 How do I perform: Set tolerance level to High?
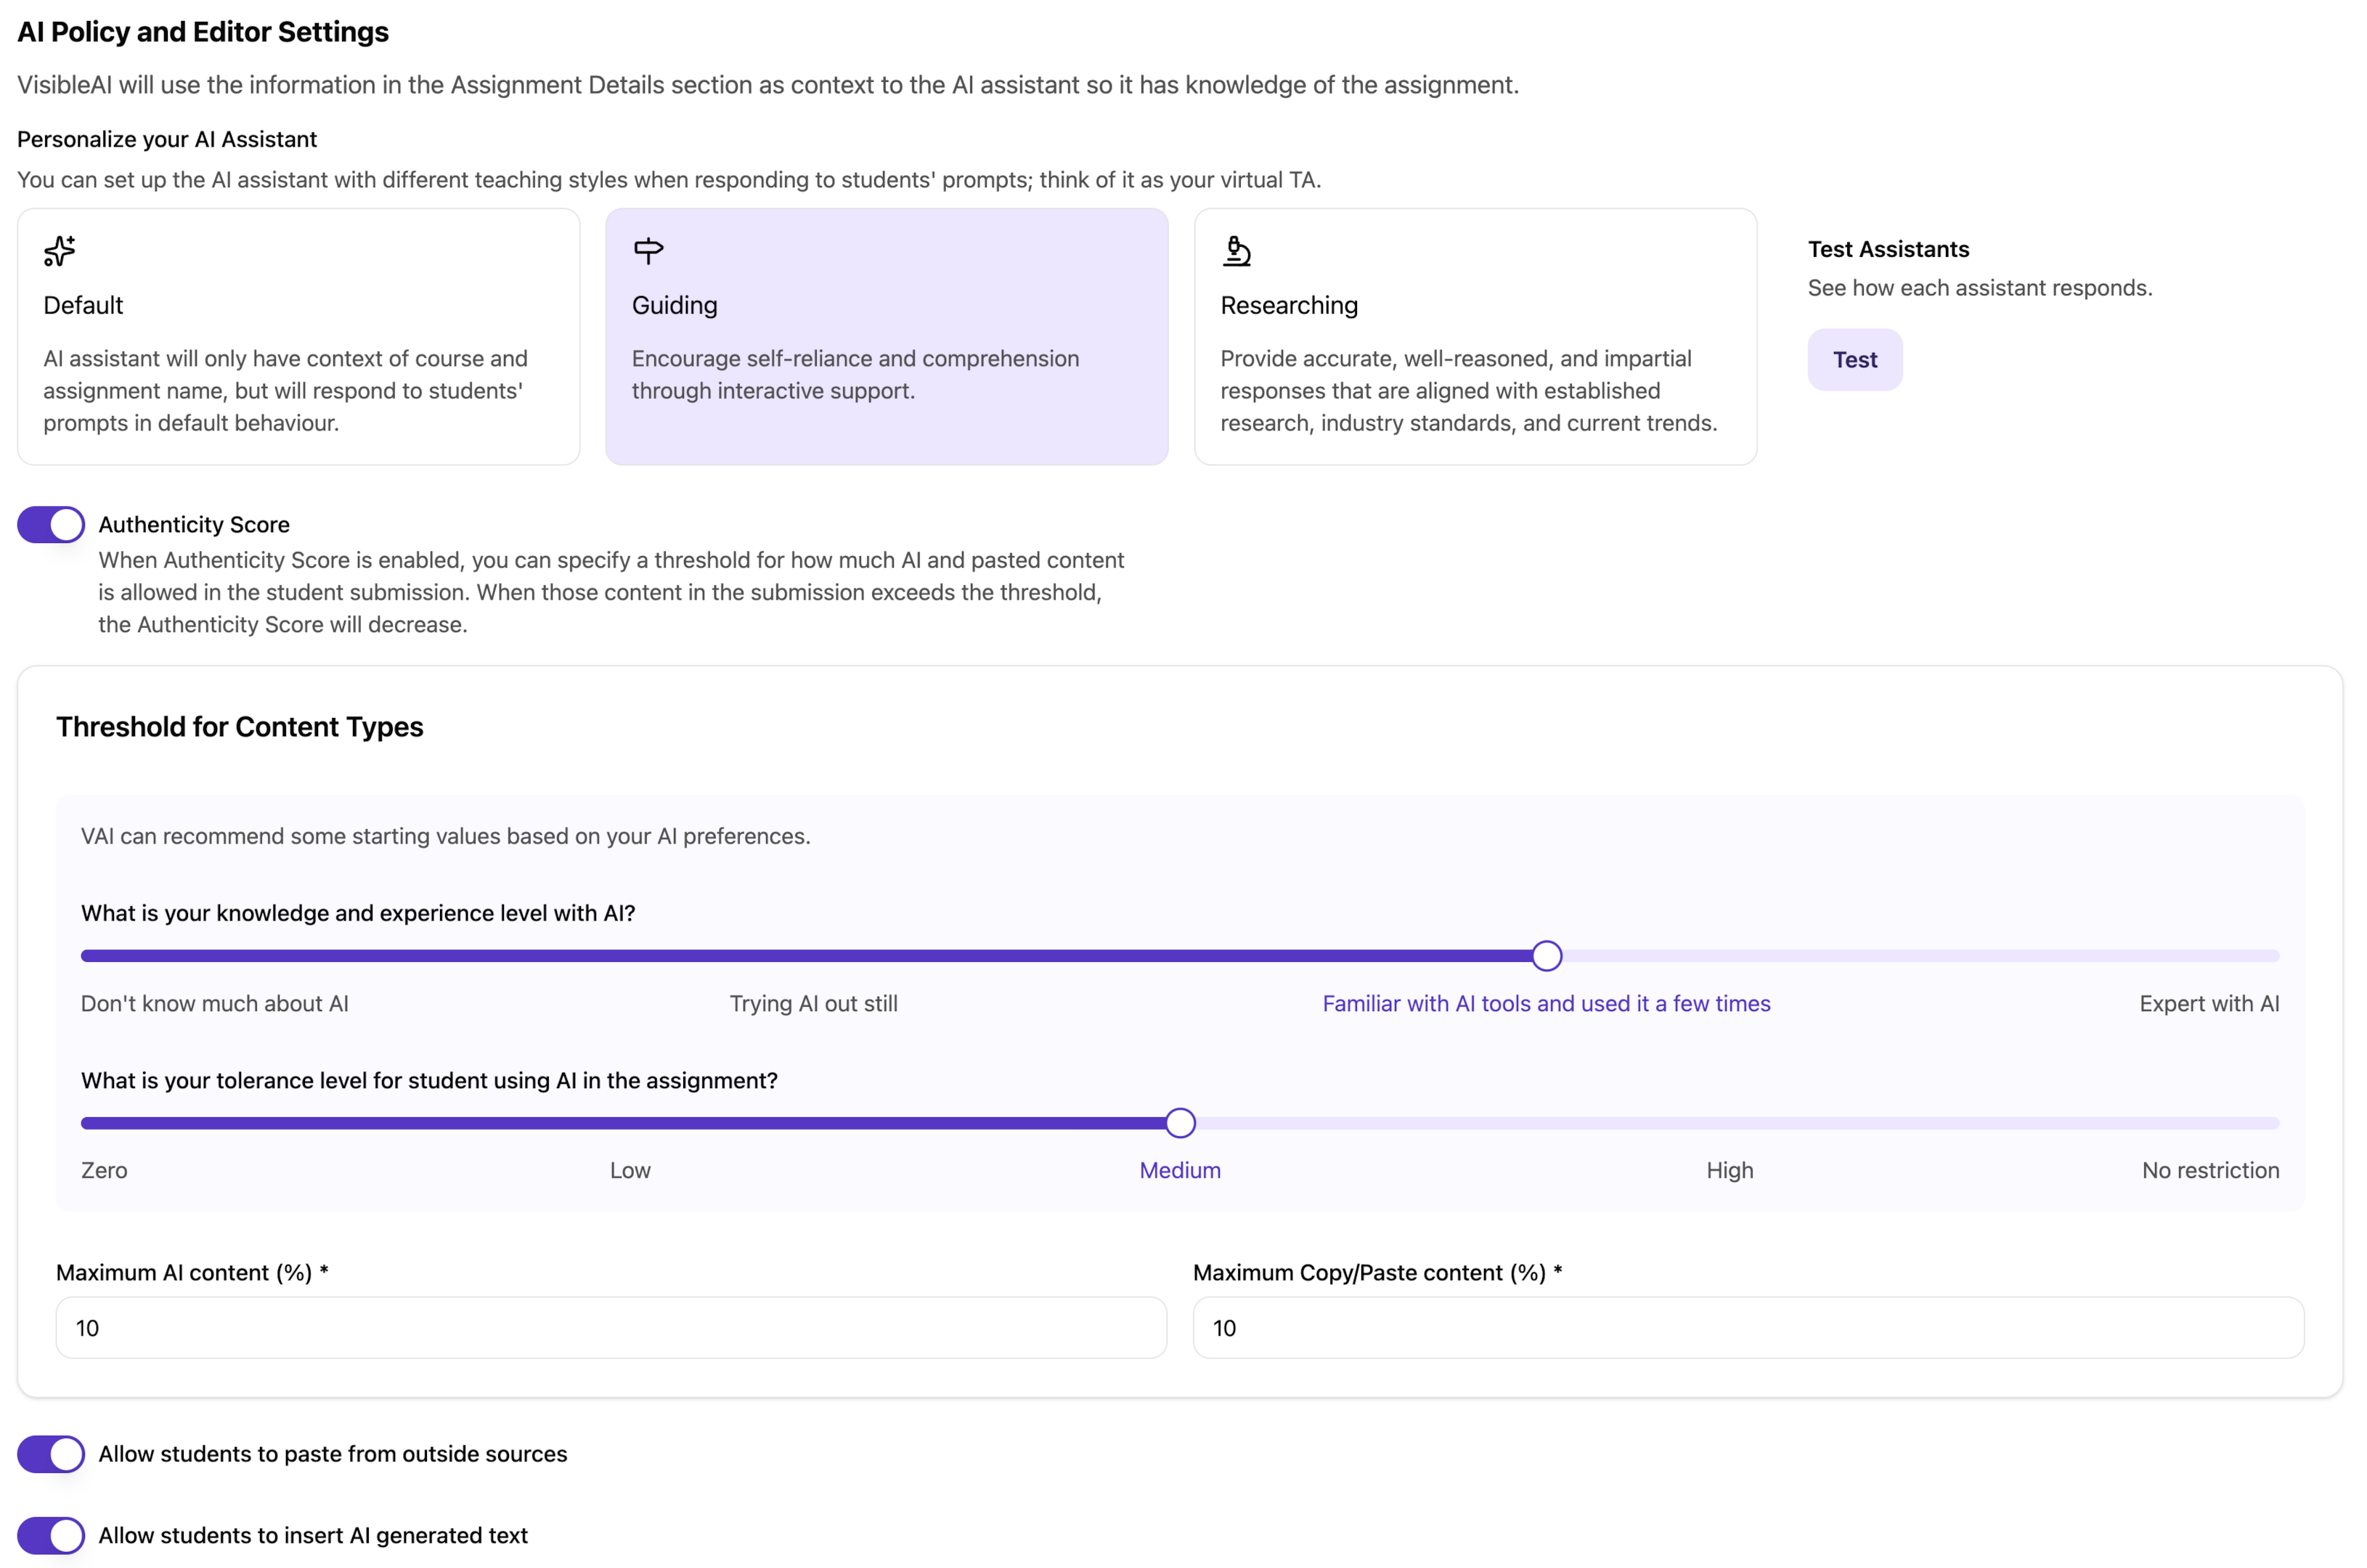(1729, 1170)
